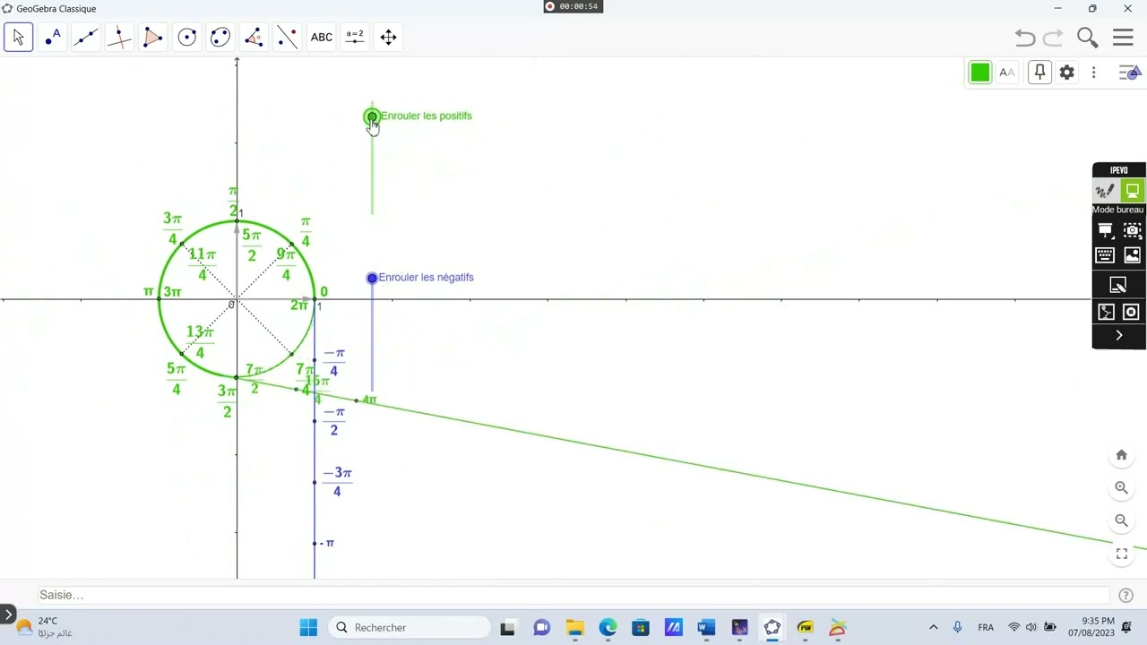Toggle the Algebra view panel button
This screenshot has height=645, width=1147.
click(1130, 73)
